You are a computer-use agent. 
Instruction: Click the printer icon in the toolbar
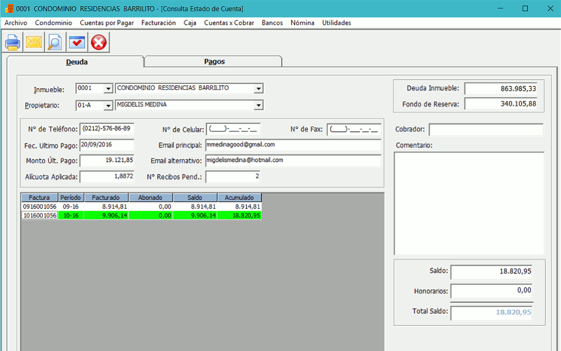[13, 42]
